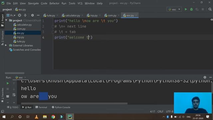Collapse all in the Project panel
Screen dimensions: 213x120
click(25, 15)
